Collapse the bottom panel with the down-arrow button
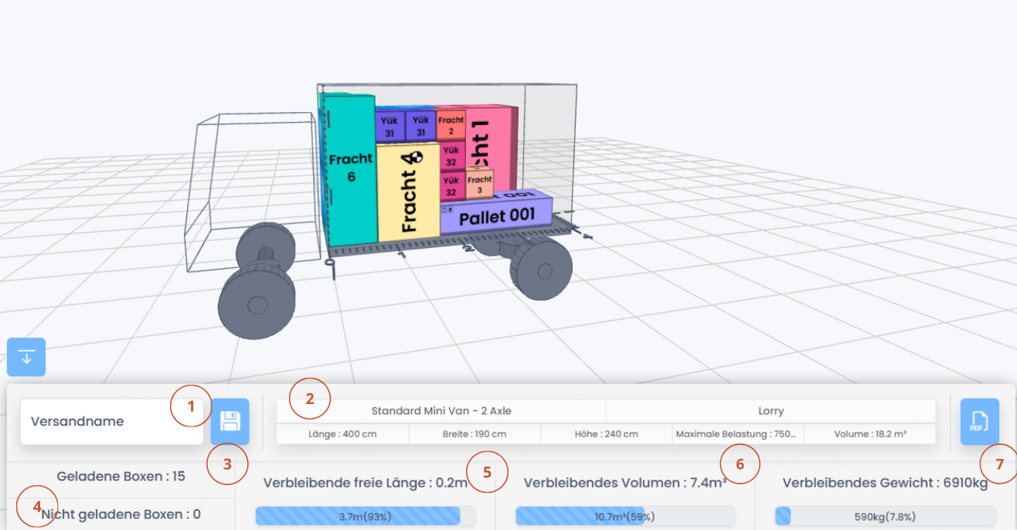 pyautogui.click(x=26, y=357)
